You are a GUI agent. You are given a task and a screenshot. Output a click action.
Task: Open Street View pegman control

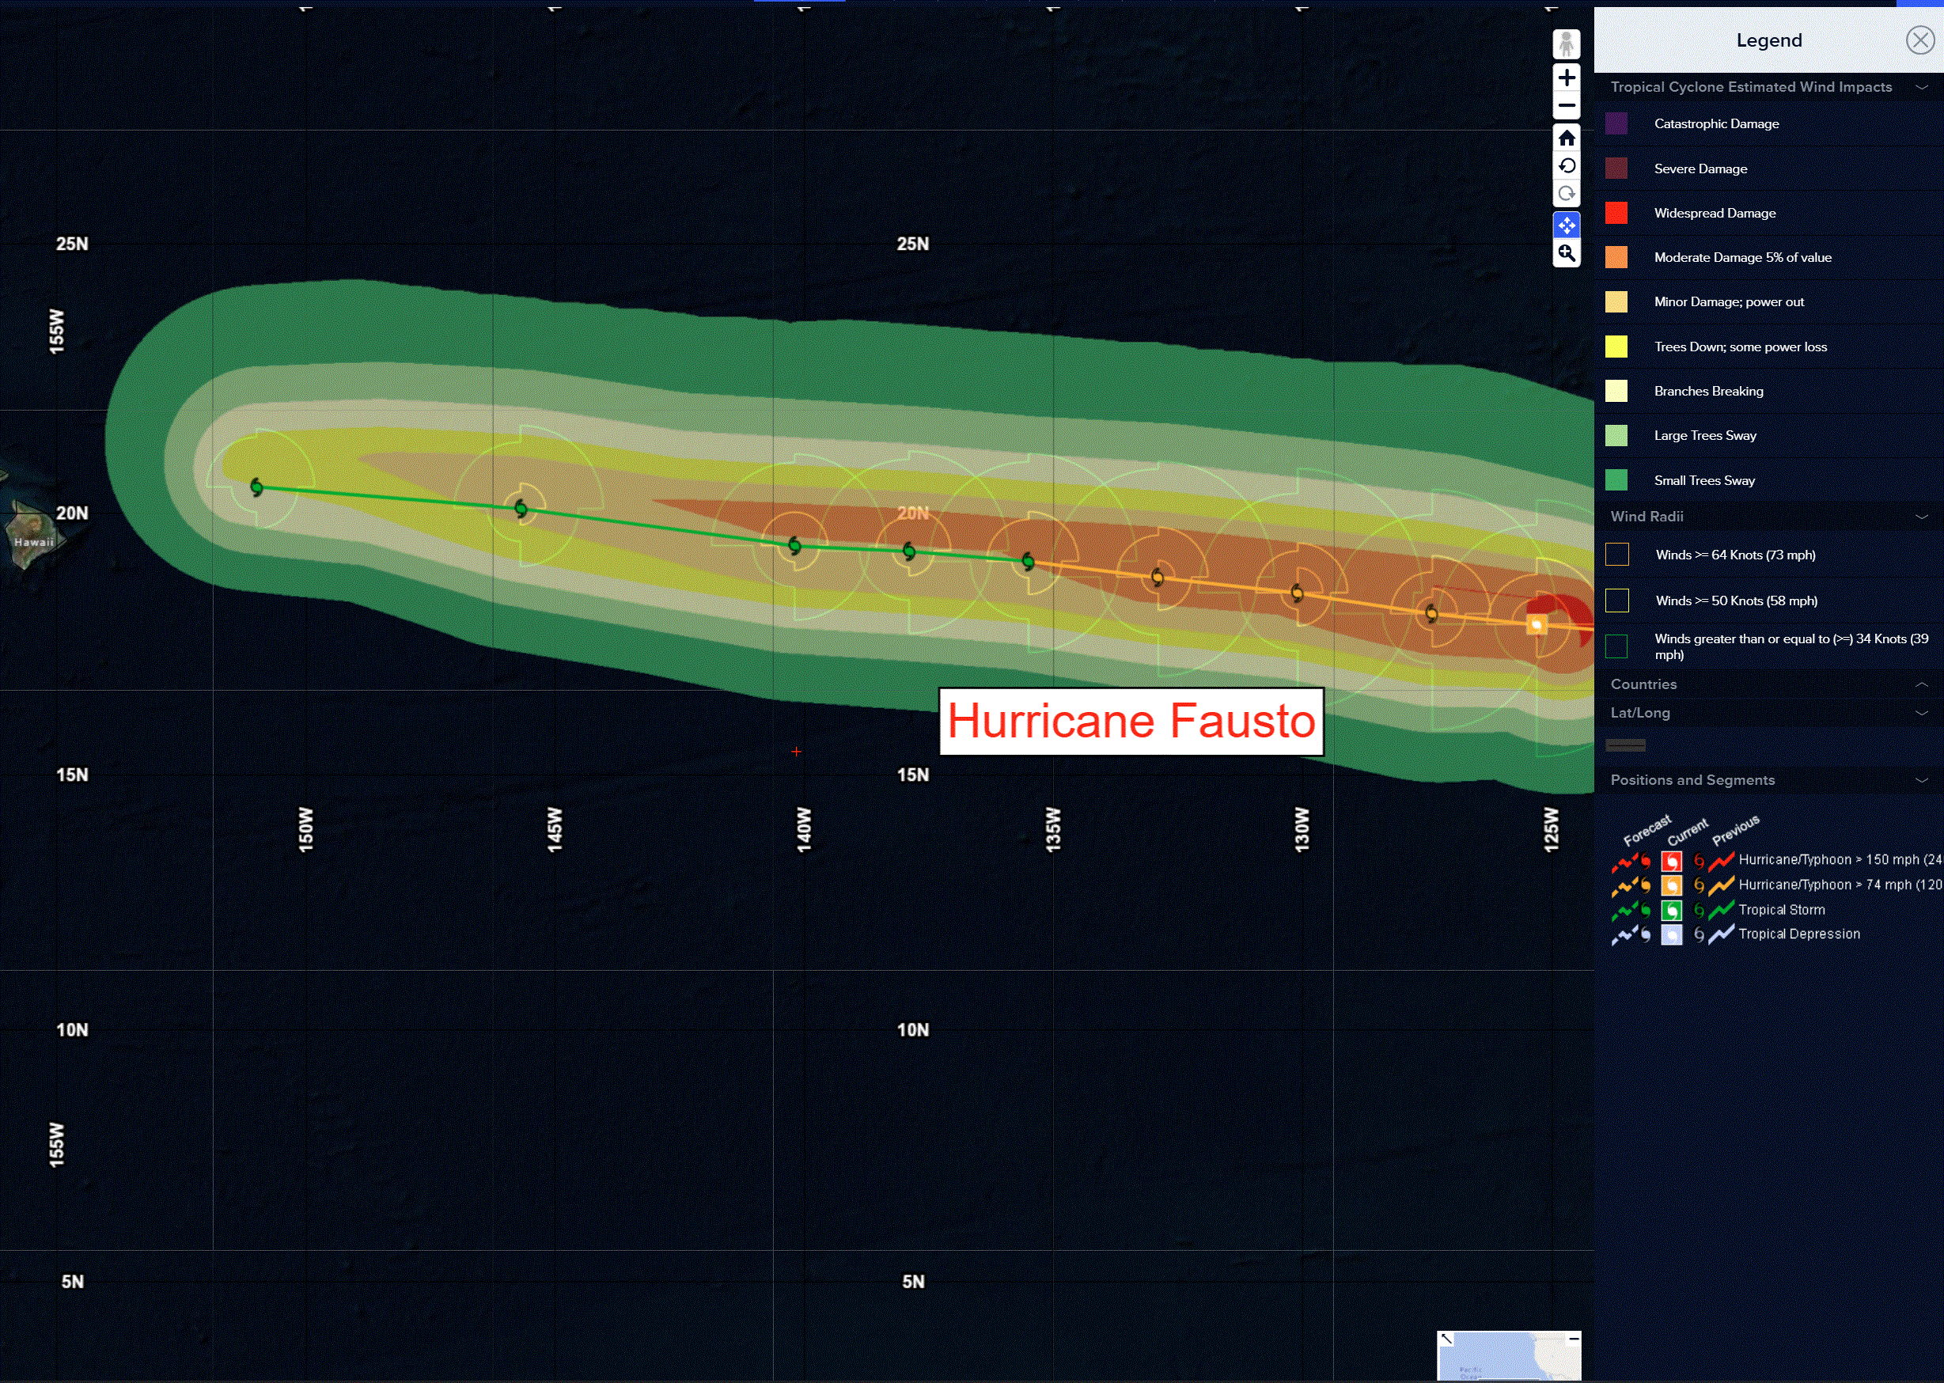click(x=1566, y=44)
